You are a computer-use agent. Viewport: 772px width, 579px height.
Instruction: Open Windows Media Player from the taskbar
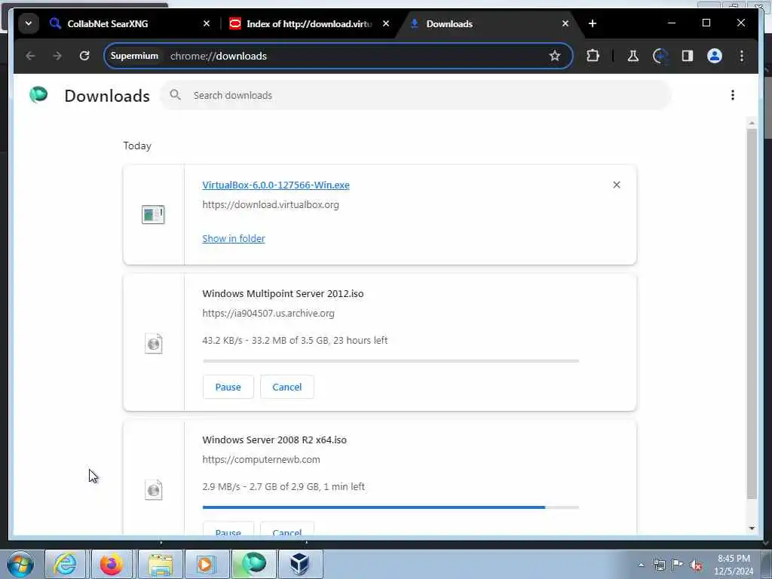[x=206, y=564]
